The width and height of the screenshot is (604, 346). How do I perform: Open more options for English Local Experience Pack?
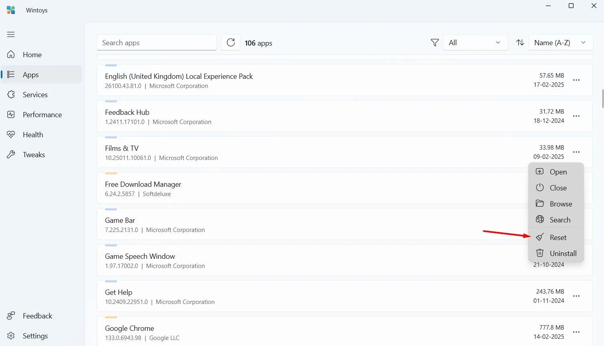(576, 80)
